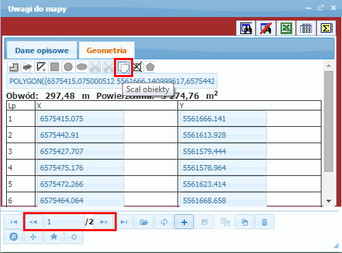The image size is (342, 253).
Task: Click X value 6575442.91 in row 2
Action: 80,135
